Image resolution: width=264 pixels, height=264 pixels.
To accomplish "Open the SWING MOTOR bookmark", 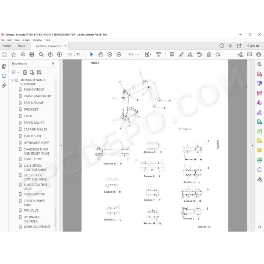I will coord(34,194).
